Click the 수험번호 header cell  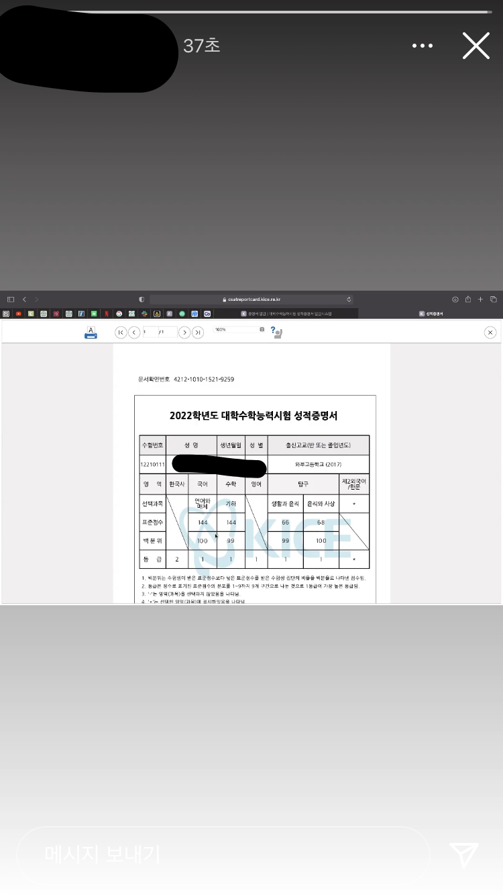coord(152,445)
